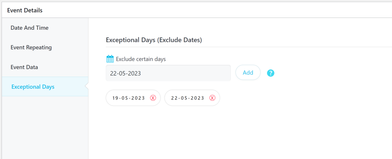392x159 pixels.
Task: Select the Exceptional Days sidebar tab
Action: click(33, 87)
